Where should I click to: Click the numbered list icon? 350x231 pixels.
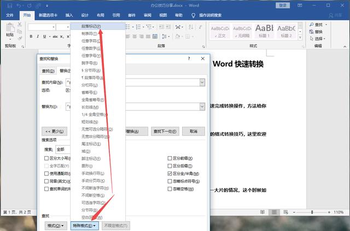click(x=138, y=27)
